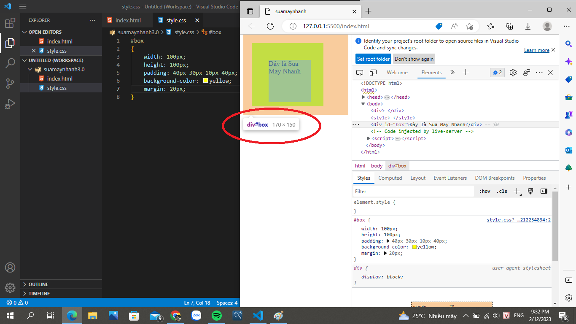
Task: Open Edge sidebar Outlook icon
Action: point(568,150)
